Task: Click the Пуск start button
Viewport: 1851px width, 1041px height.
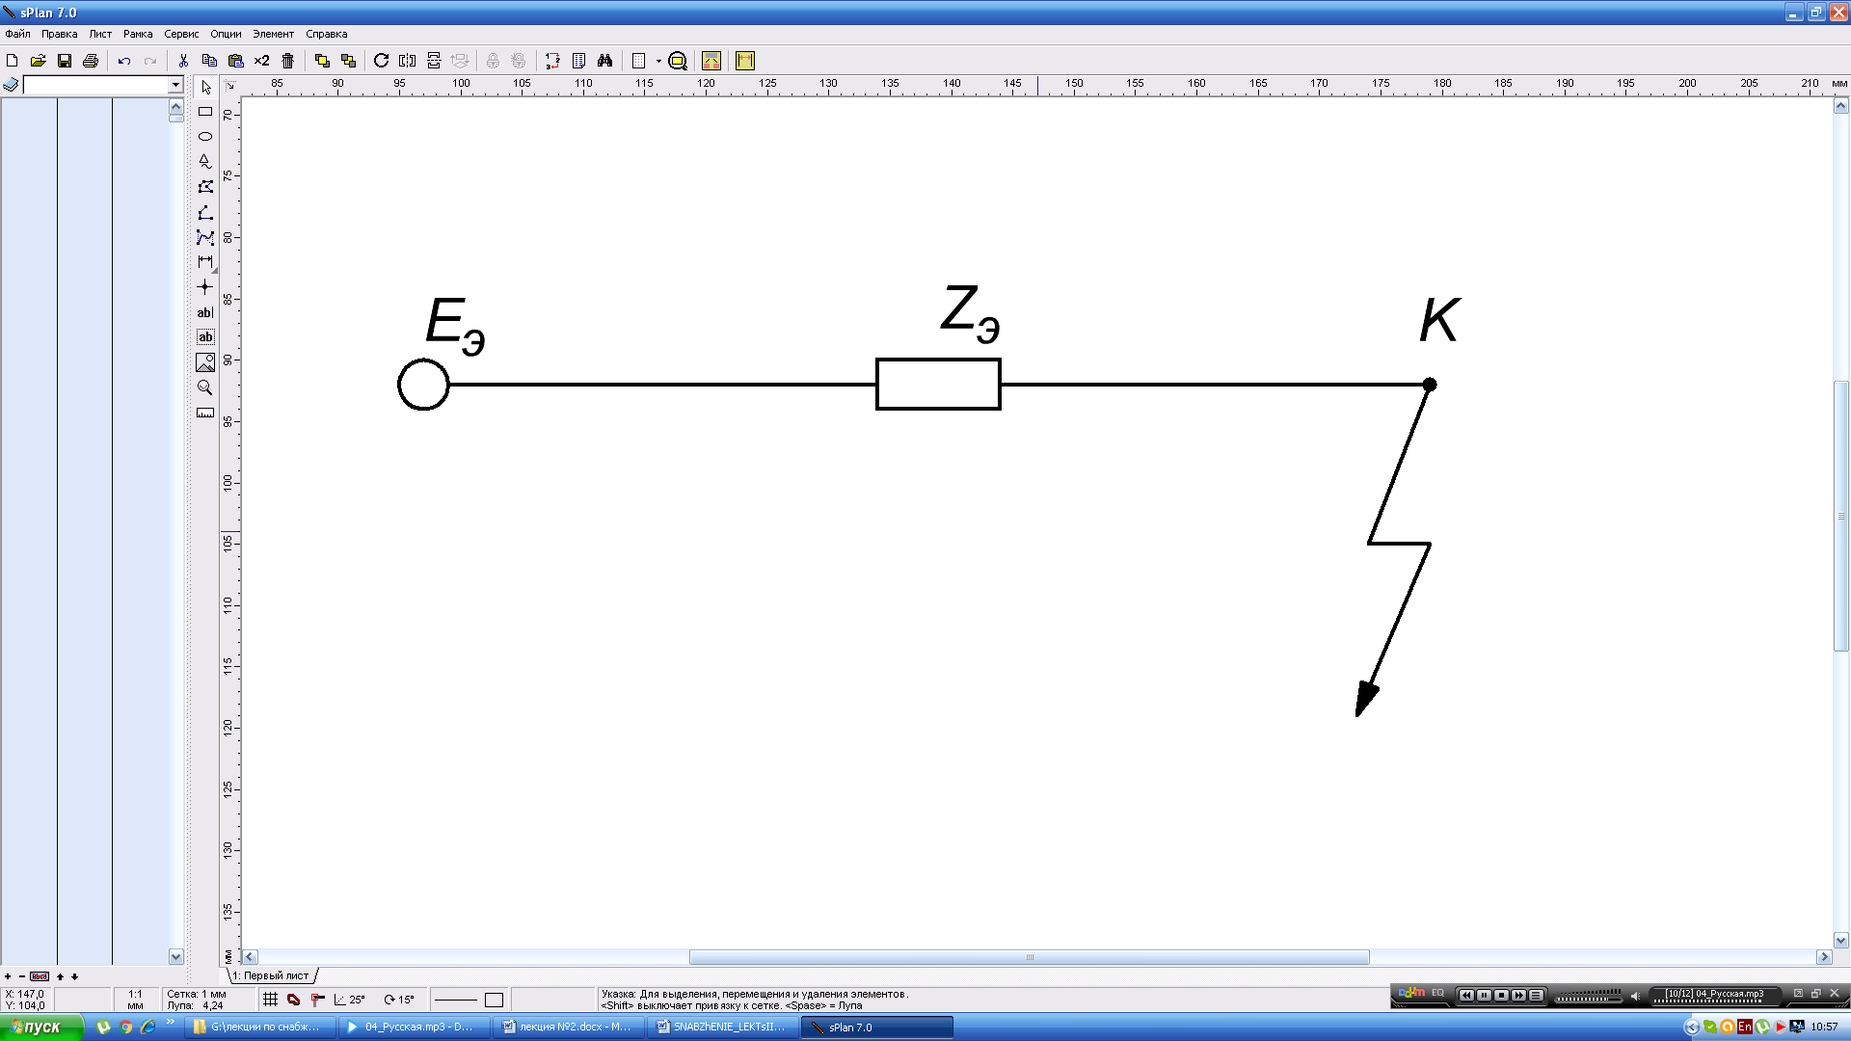Action: click(x=40, y=1028)
